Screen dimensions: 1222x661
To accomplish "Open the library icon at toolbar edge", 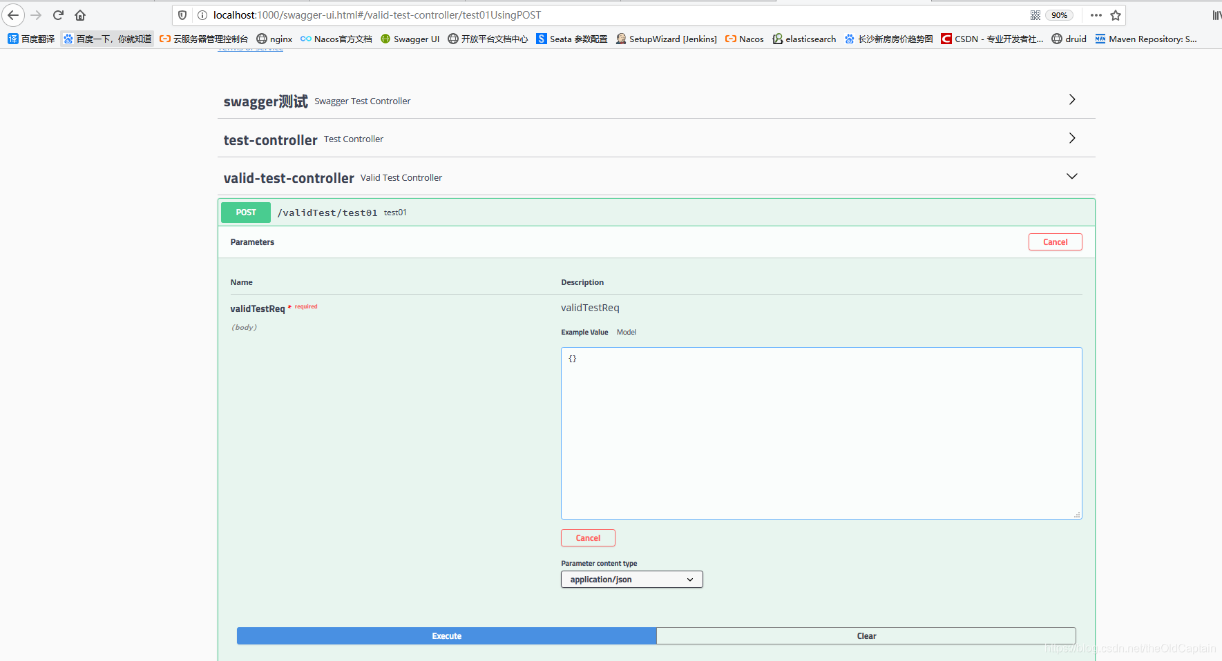I will [1216, 15].
